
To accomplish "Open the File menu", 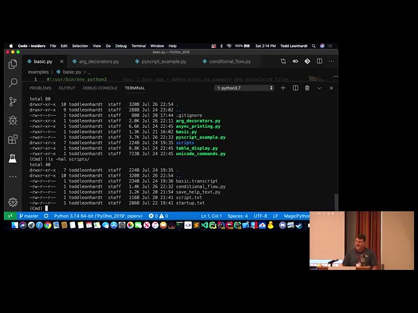I will (x=53, y=46).
